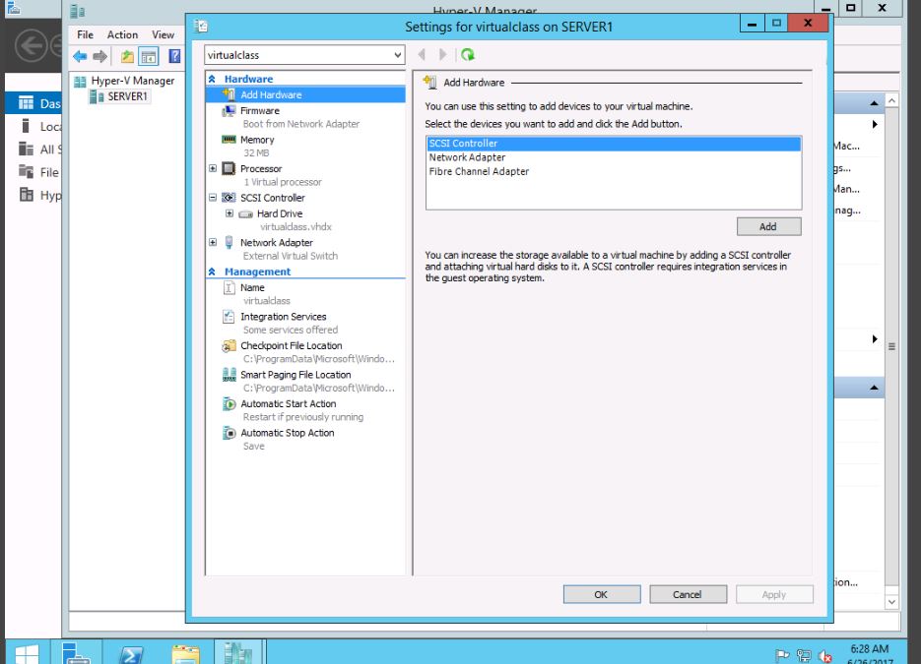
Task: Click OK to confirm settings
Action: (x=602, y=594)
